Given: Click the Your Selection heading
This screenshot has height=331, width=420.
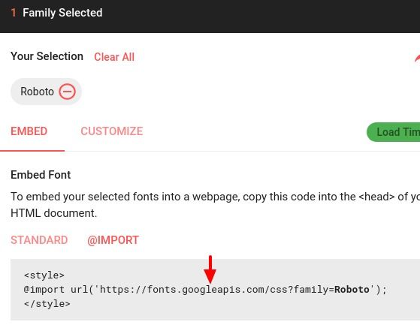Looking at the screenshot, I should 47,56.
